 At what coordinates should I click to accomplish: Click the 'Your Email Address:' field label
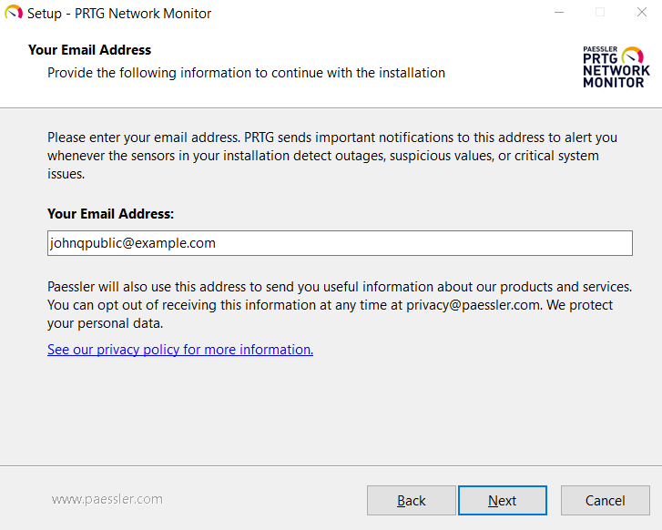tap(110, 214)
